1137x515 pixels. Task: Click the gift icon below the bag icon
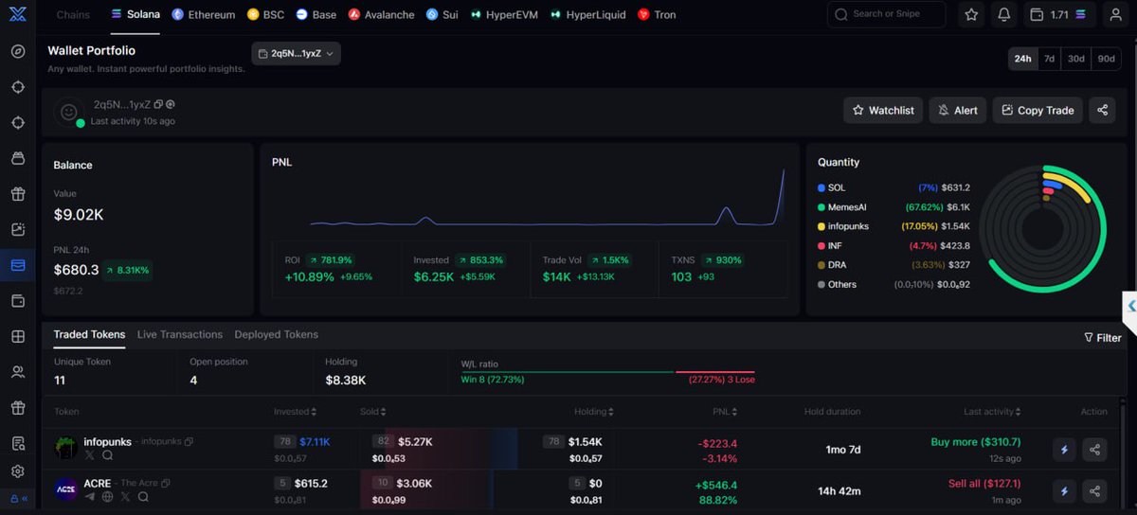tap(17, 194)
